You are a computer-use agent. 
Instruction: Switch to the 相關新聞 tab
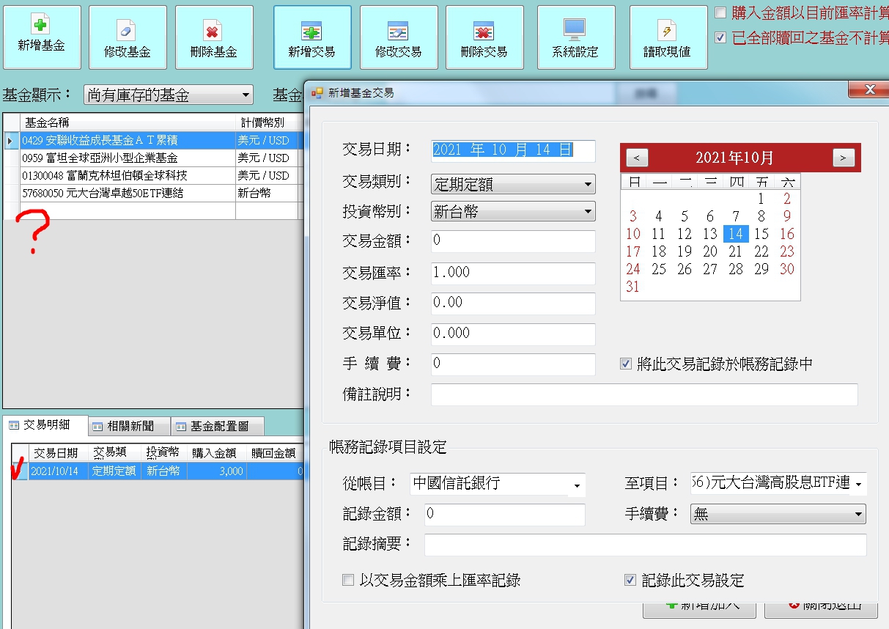[130, 426]
